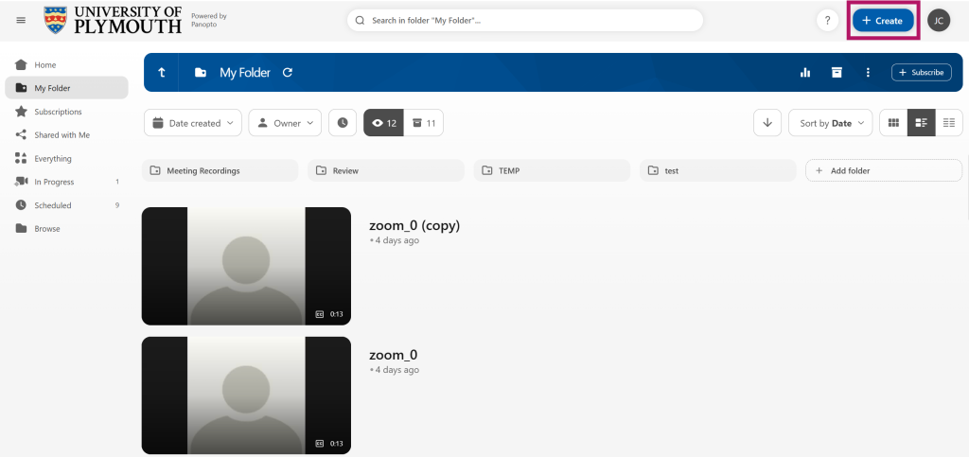Open the test folder
Screen dimensions: 969x457
718,170
